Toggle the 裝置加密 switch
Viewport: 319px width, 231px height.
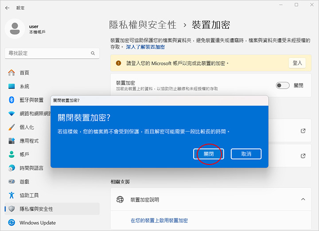tap(283, 86)
